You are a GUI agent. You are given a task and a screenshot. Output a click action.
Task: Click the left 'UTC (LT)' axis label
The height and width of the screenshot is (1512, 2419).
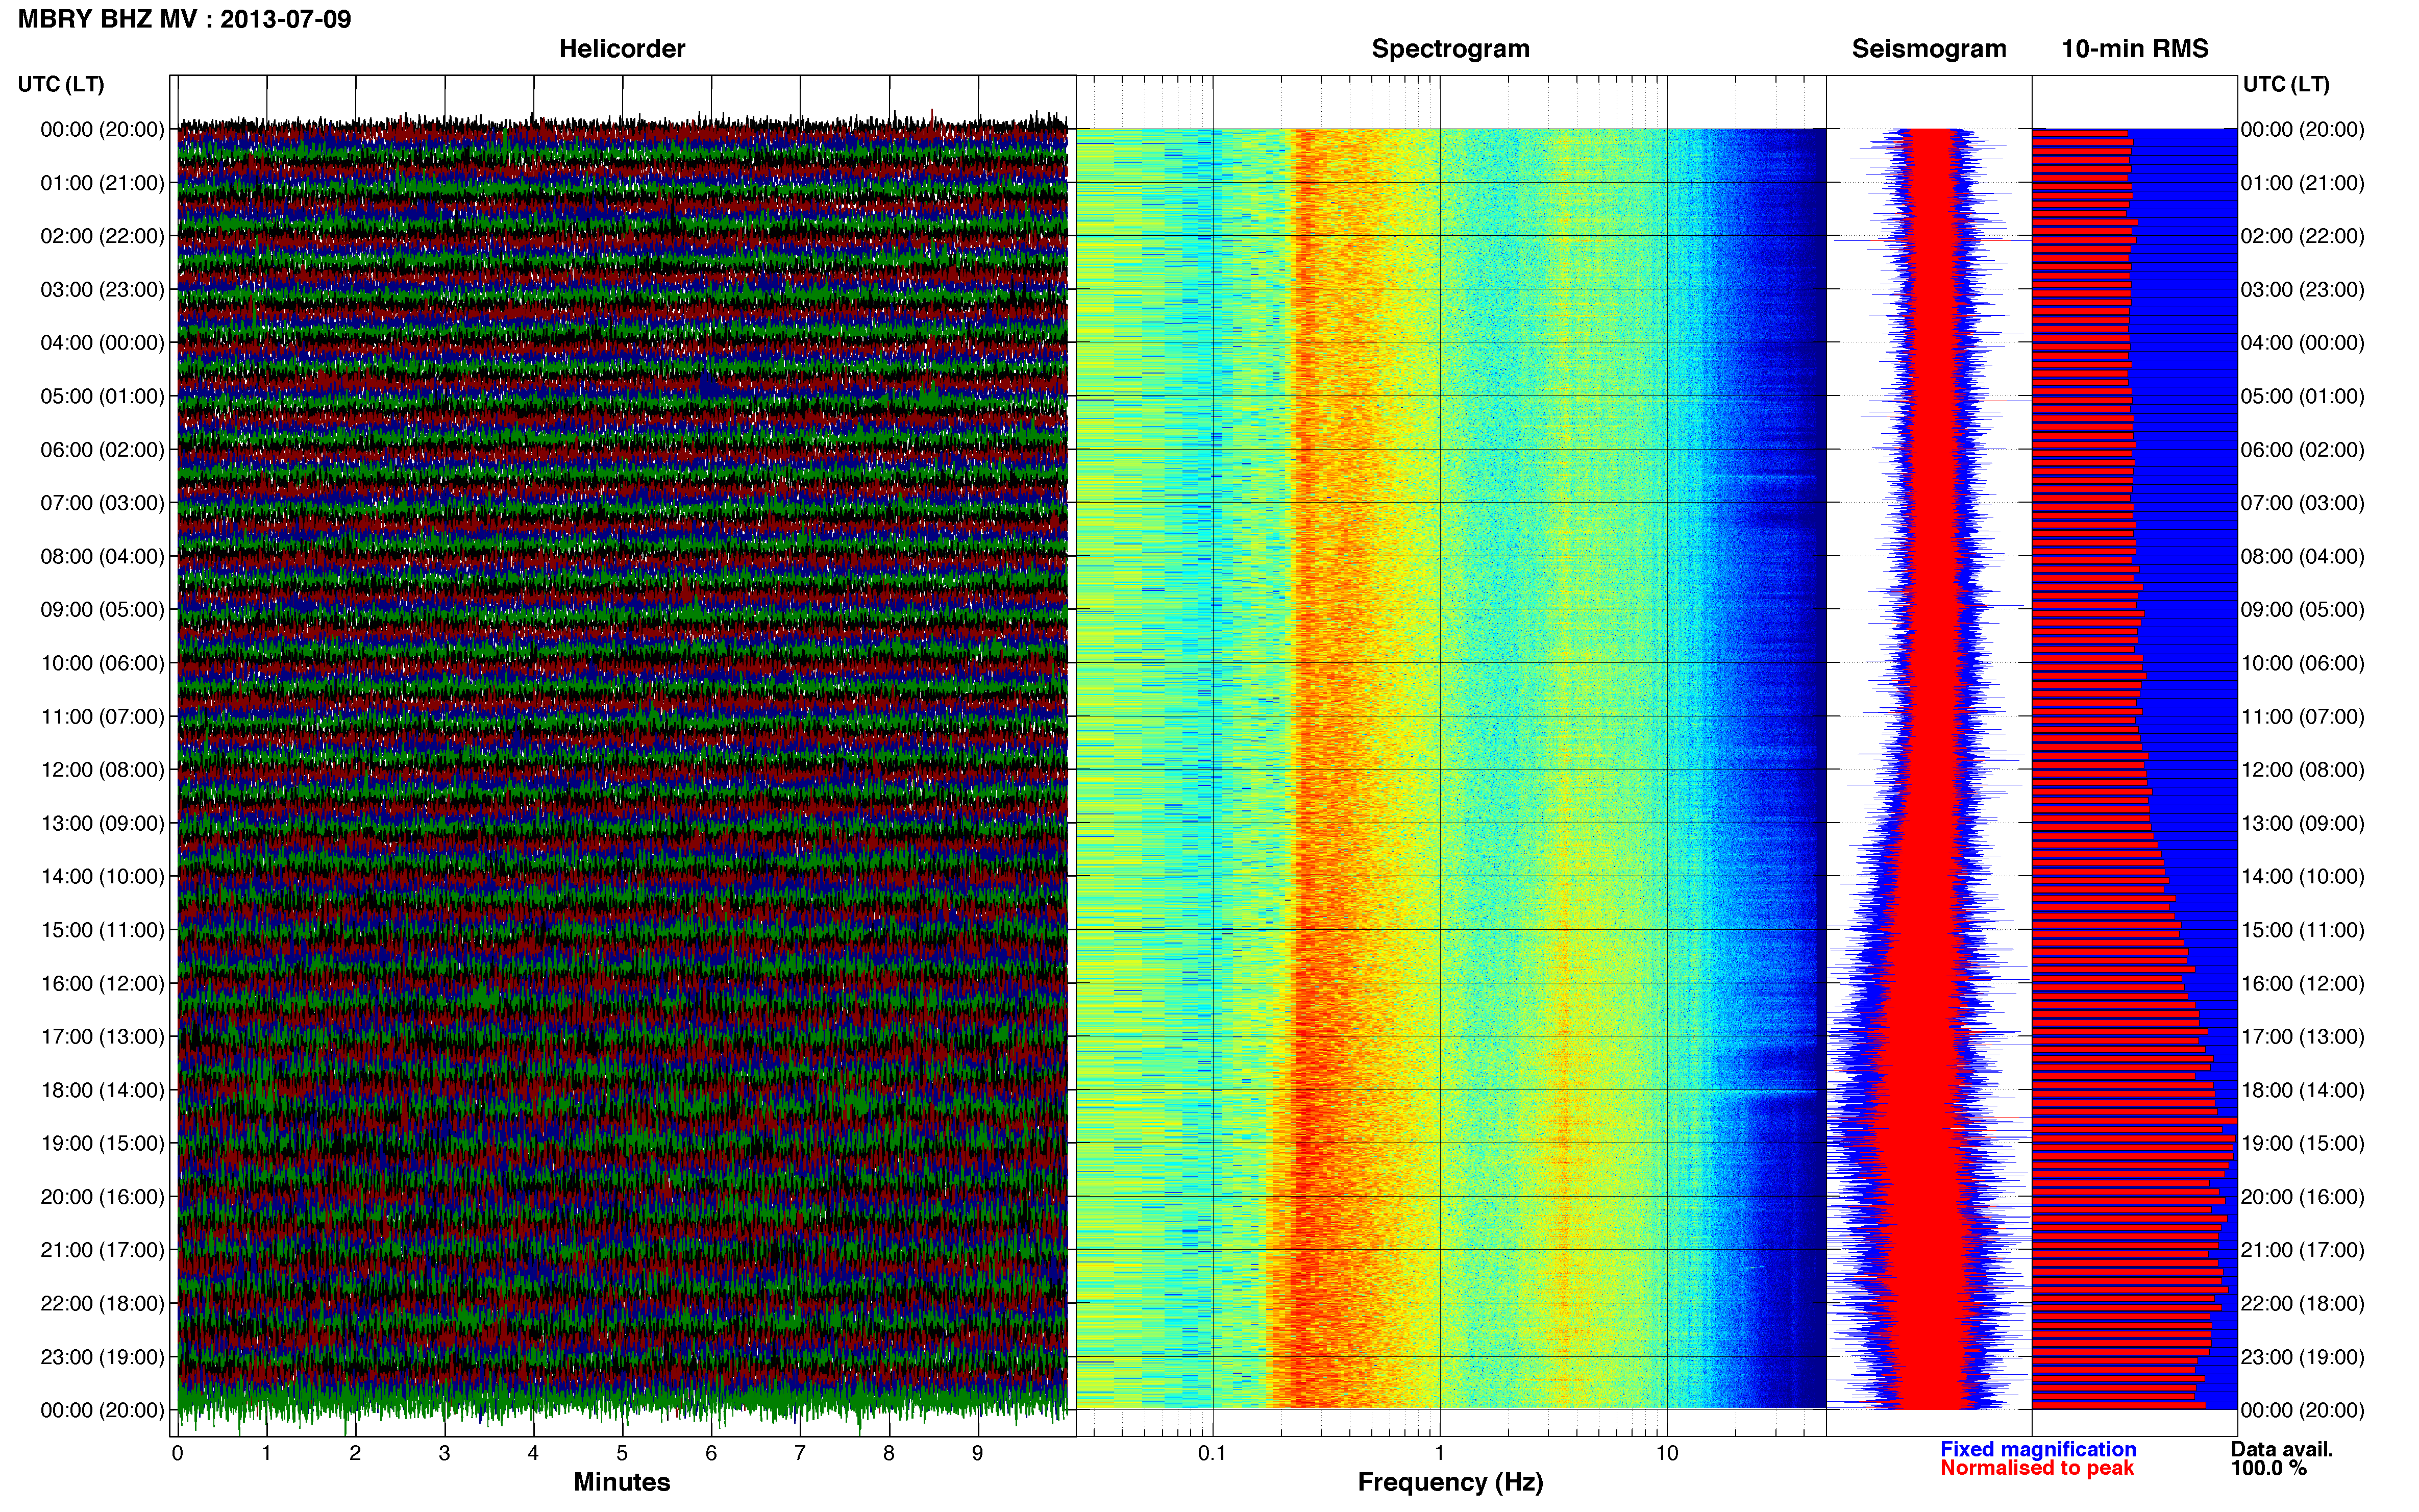(61, 84)
